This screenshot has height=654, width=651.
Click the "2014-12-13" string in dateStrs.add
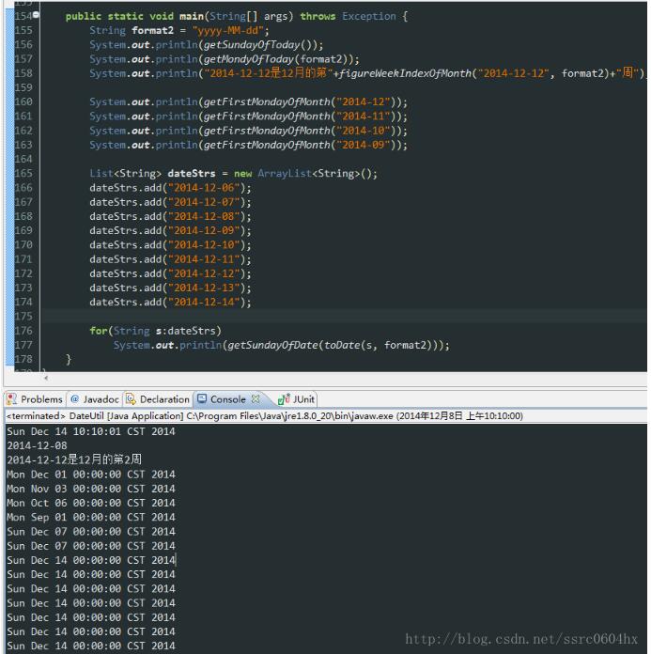[x=204, y=288]
